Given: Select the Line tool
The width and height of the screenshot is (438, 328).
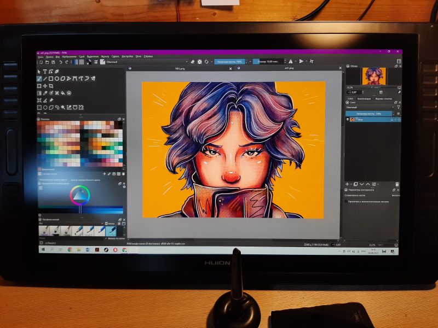Looking at the screenshot, I should coord(45,79).
